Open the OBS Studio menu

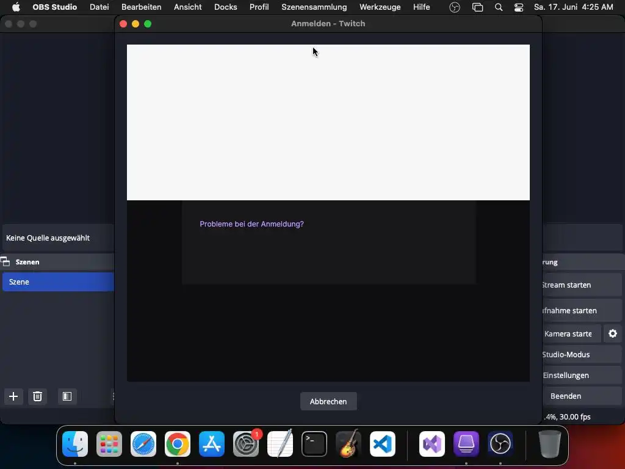click(x=54, y=7)
